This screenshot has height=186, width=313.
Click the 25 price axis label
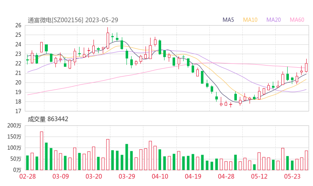(x=18, y=35)
